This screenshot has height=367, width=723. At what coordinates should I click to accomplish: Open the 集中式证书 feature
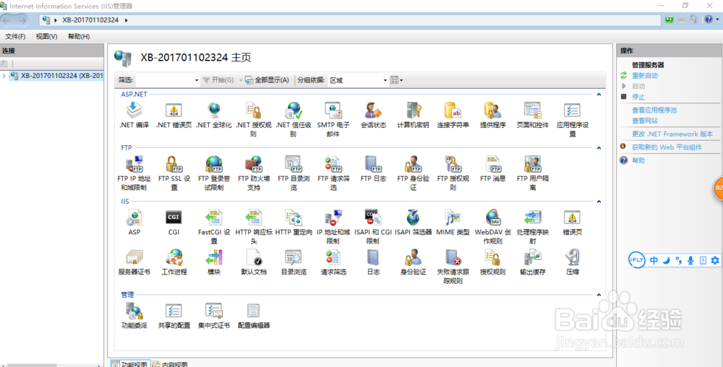coord(213,316)
